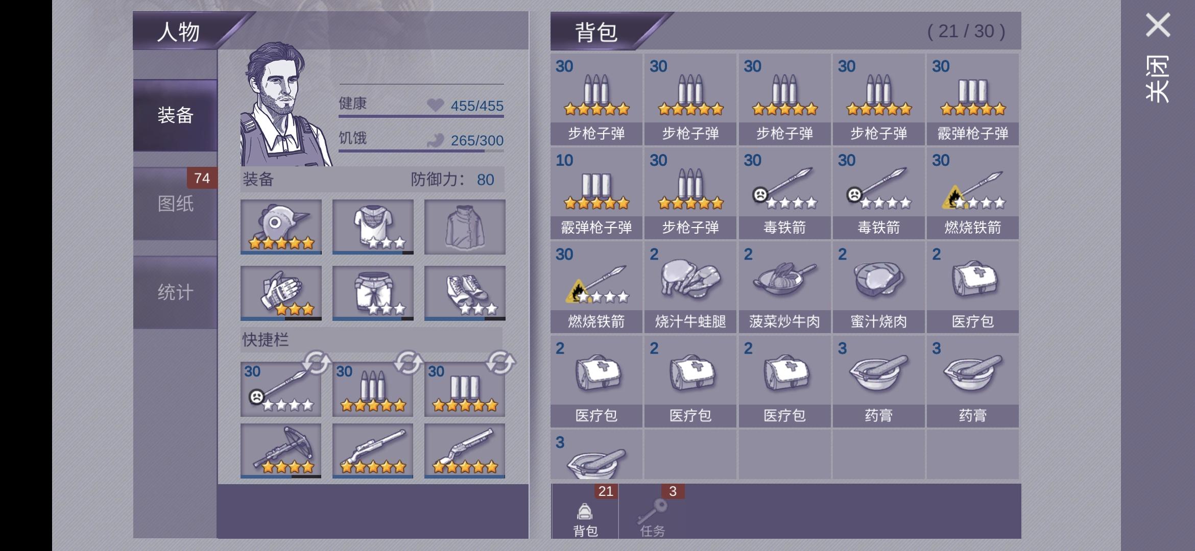Select the 医疗包 next to 蜜汁烧肉
The image size is (1195, 551).
coord(972,287)
